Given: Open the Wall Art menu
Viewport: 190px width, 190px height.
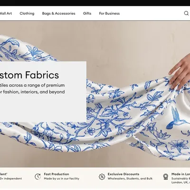Looking at the screenshot, I should tap(6, 13).
